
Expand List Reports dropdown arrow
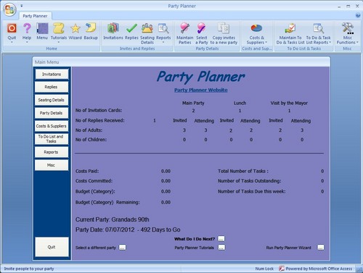click(x=330, y=43)
